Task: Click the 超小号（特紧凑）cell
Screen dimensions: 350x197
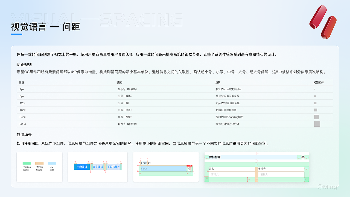Action: click(x=127, y=89)
